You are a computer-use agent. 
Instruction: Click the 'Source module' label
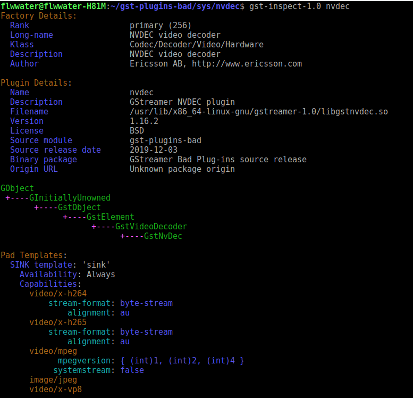[x=41, y=140]
